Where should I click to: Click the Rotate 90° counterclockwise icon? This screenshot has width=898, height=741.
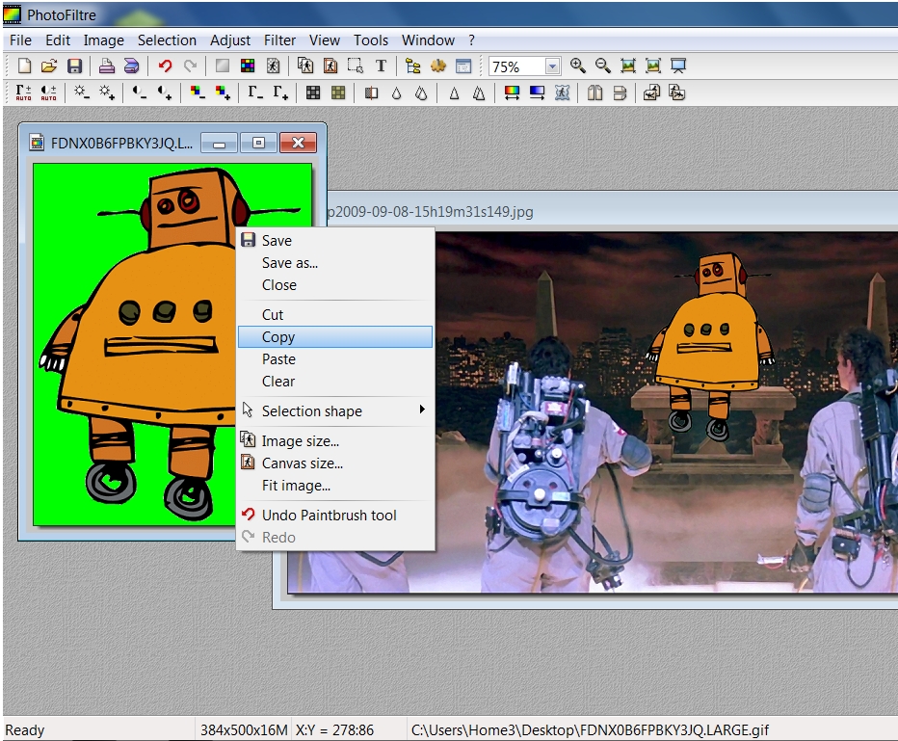(x=651, y=93)
